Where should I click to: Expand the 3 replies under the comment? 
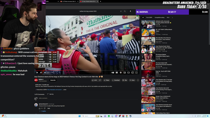[x=43, y=111]
